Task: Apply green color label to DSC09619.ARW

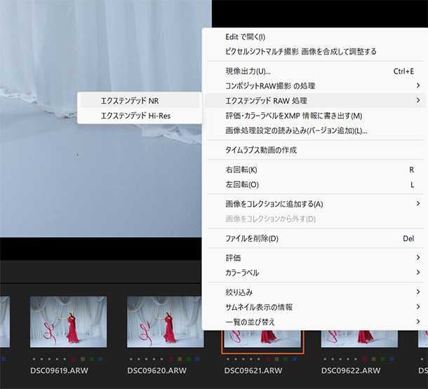Action: [x=92, y=359]
